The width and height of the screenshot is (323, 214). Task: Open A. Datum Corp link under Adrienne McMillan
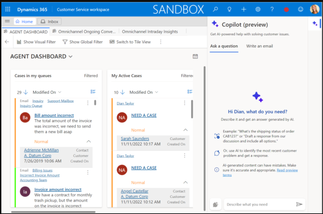pyautogui.click(x=38, y=156)
